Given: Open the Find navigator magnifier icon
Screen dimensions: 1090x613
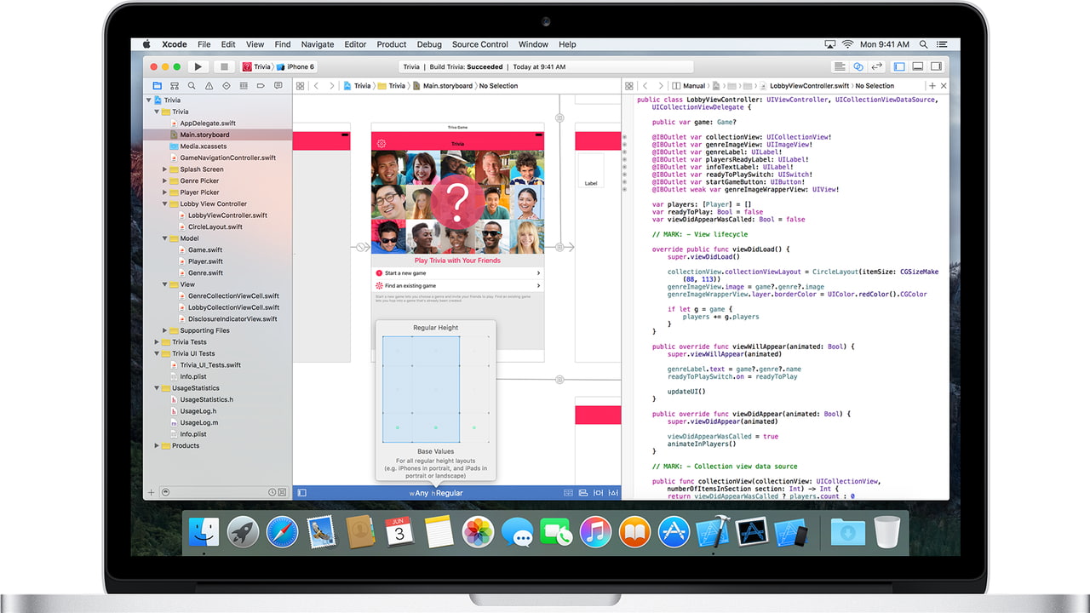Looking at the screenshot, I should pos(192,86).
